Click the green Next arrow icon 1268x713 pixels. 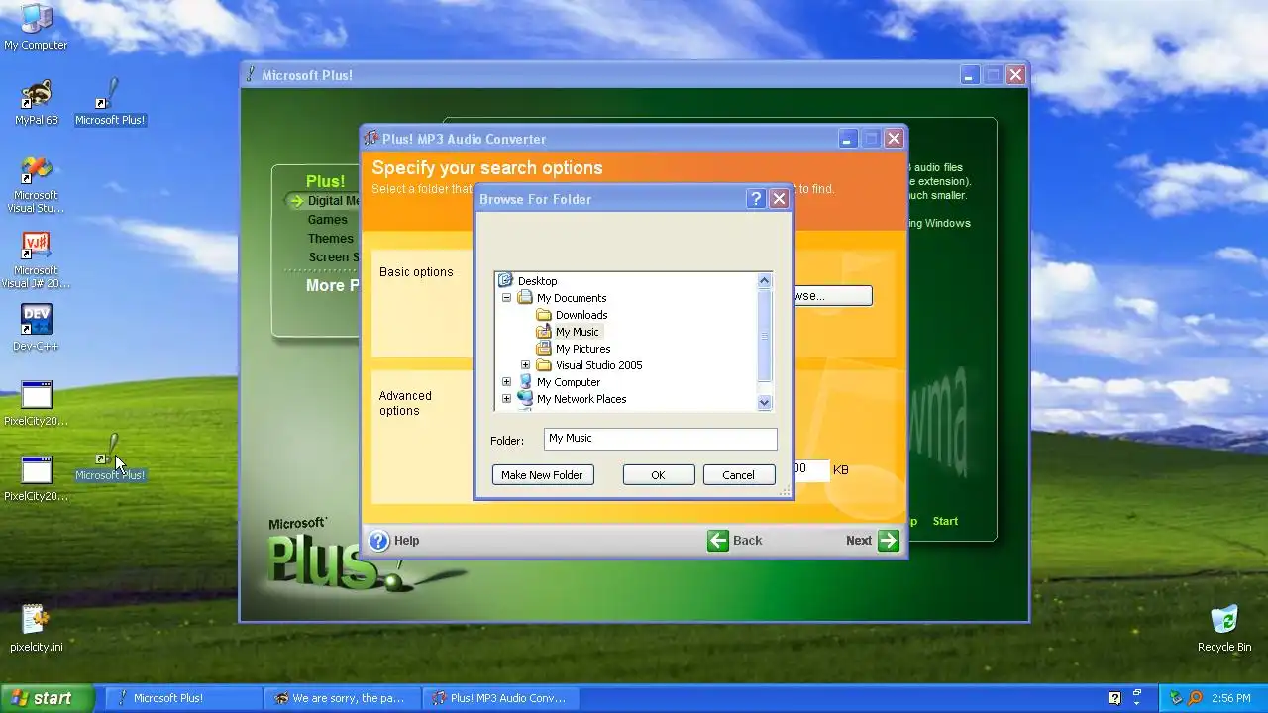click(x=889, y=541)
